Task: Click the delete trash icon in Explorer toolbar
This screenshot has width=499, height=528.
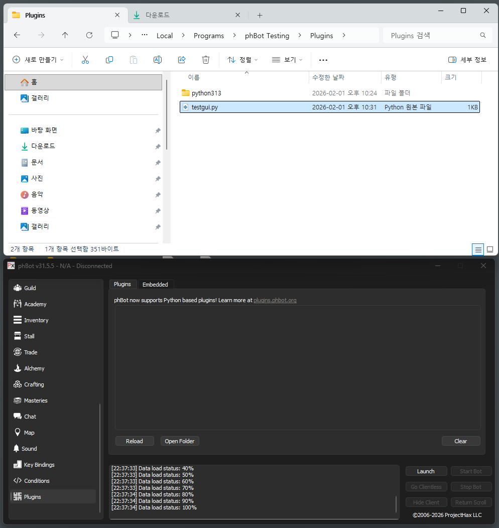Action: (x=206, y=60)
